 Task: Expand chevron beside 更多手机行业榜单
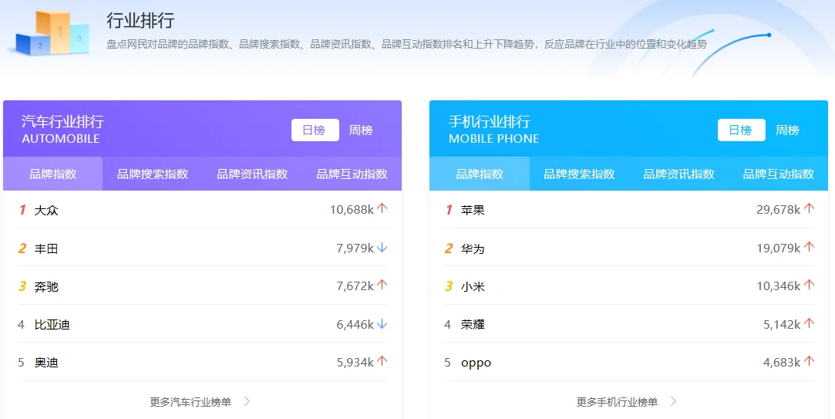(674, 401)
